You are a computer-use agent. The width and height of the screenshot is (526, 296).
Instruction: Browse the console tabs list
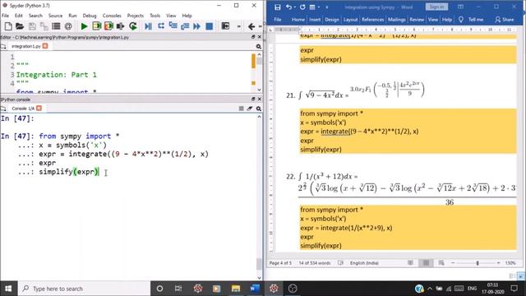[3, 109]
